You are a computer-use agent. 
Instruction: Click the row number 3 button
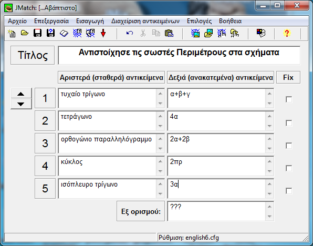(x=45, y=143)
